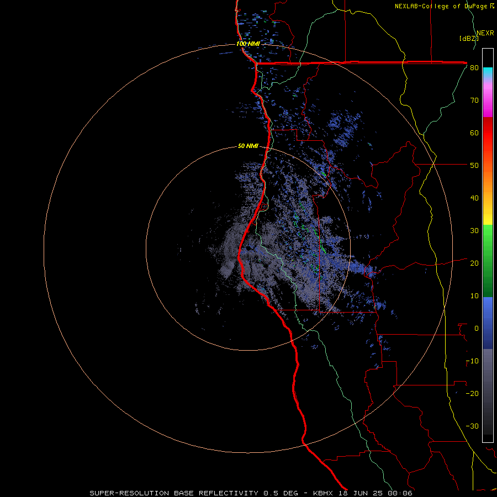Click the 50 NMI range ring label
The height and width of the screenshot is (497, 497).
point(248,146)
